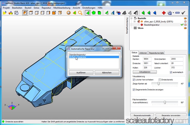Open the Bauteil menu
This screenshot has height=125, width=190.
click(x=28, y=8)
